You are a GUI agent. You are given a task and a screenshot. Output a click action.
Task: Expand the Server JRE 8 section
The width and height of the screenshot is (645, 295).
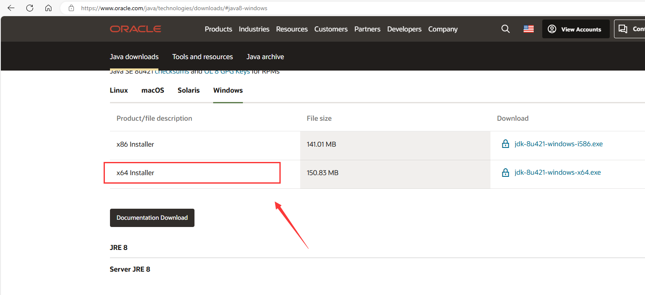tap(130, 269)
